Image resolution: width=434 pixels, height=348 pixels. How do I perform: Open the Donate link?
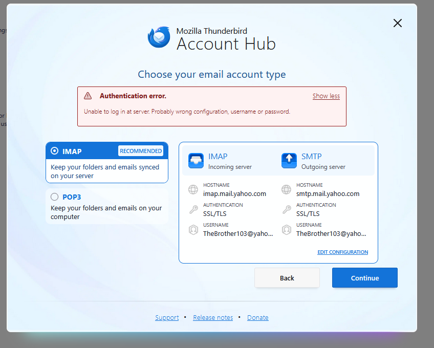pyautogui.click(x=258, y=317)
